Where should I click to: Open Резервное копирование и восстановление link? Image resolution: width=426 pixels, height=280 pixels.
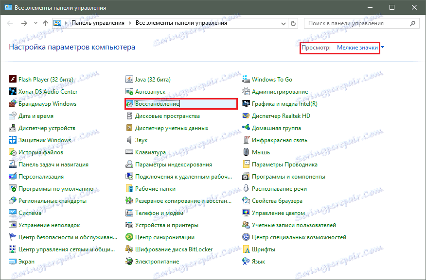(183, 201)
